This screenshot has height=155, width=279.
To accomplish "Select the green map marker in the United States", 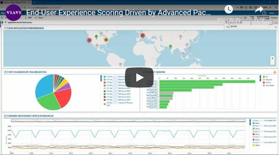I will (96, 37).
